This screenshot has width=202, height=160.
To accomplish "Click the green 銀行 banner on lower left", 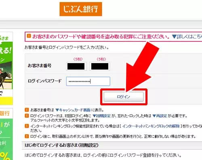I will click(6, 134).
